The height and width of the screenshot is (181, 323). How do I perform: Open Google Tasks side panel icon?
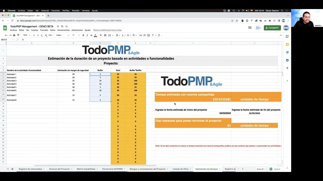287,52
